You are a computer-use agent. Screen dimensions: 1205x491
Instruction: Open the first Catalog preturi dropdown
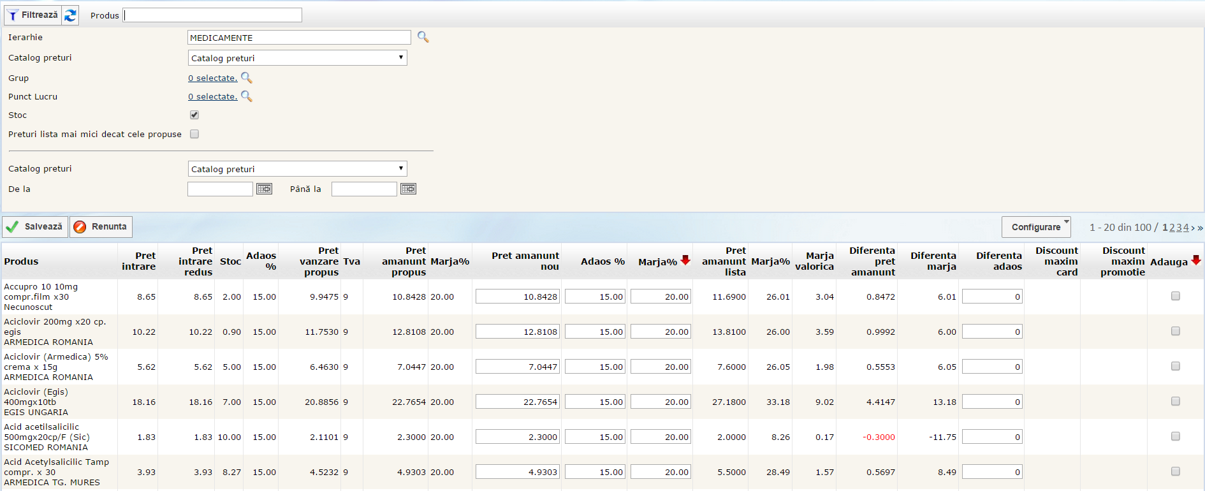[297, 58]
